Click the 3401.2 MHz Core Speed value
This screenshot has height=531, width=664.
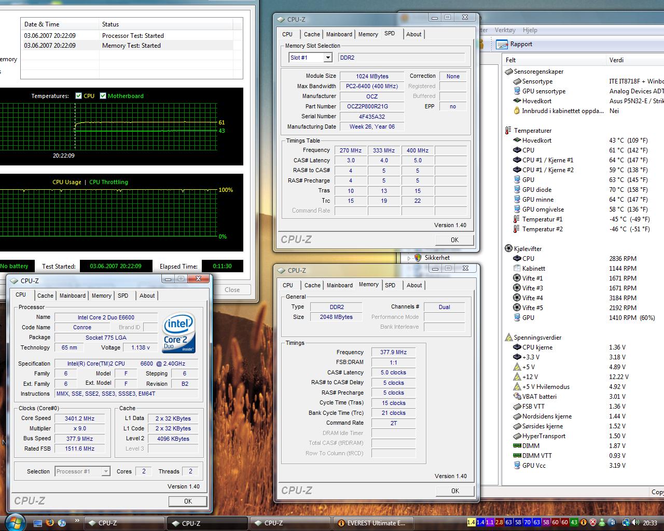(79, 418)
